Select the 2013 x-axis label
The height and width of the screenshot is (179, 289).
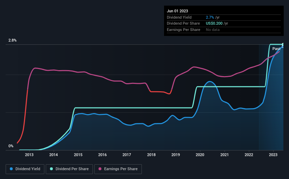(x=29, y=155)
